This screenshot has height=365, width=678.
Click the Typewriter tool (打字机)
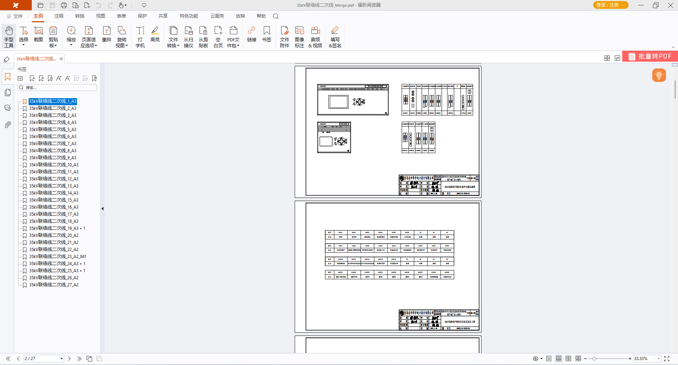tap(140, 36)
